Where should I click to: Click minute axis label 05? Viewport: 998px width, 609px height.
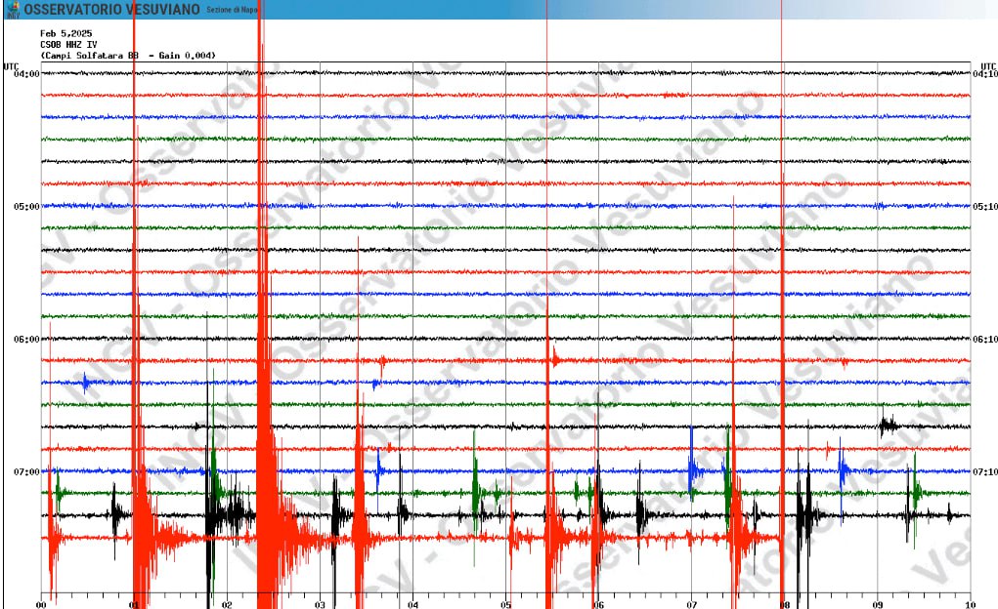505,604
